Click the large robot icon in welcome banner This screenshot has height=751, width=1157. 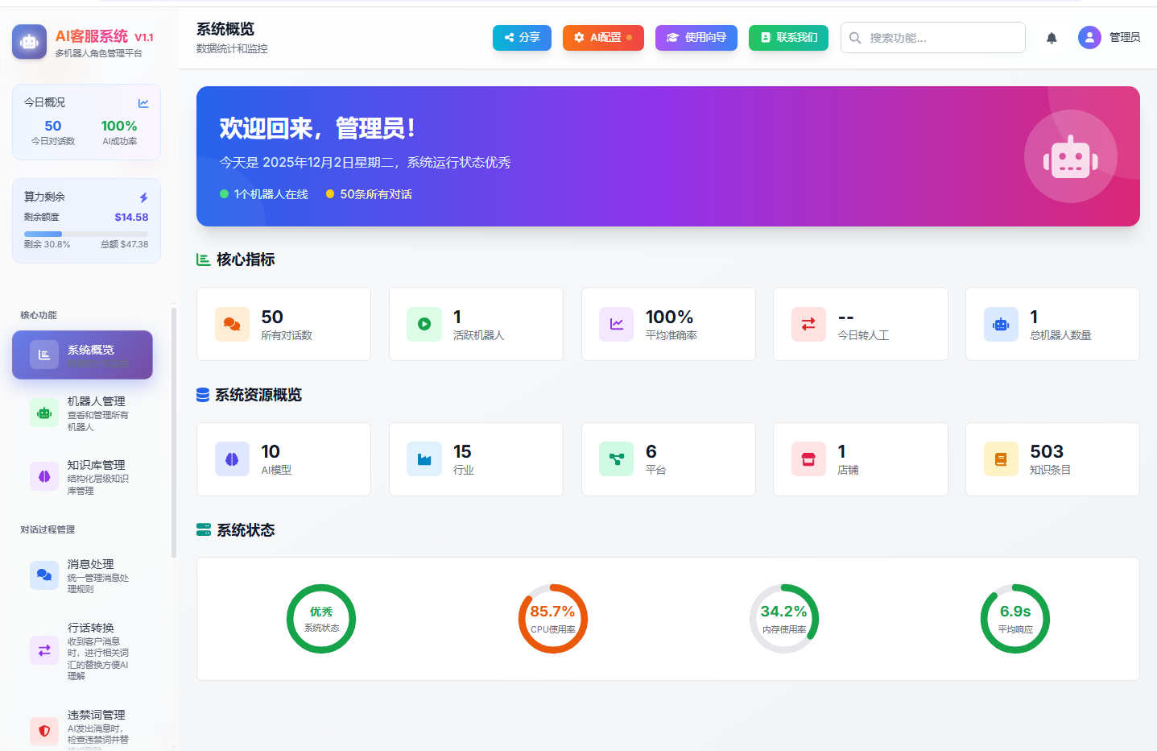tap(1070, 156)
